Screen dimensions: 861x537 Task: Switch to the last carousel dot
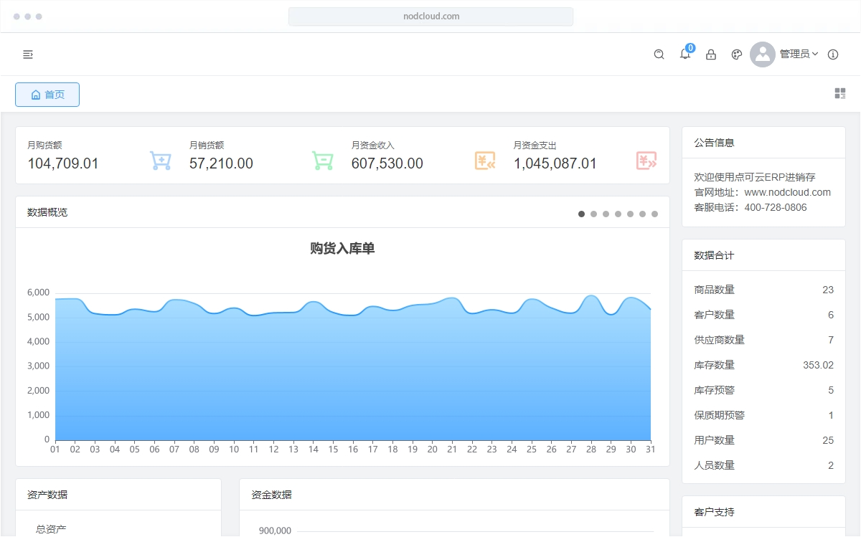[x=654, y=214]
